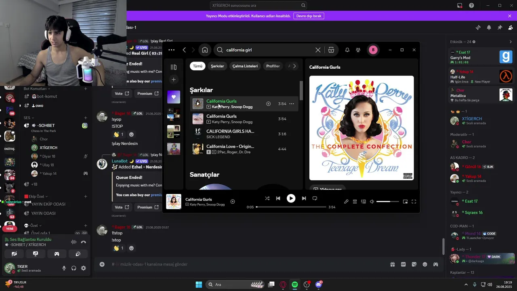Open Spotify from Windows taskbar

[x=295, y=285]
